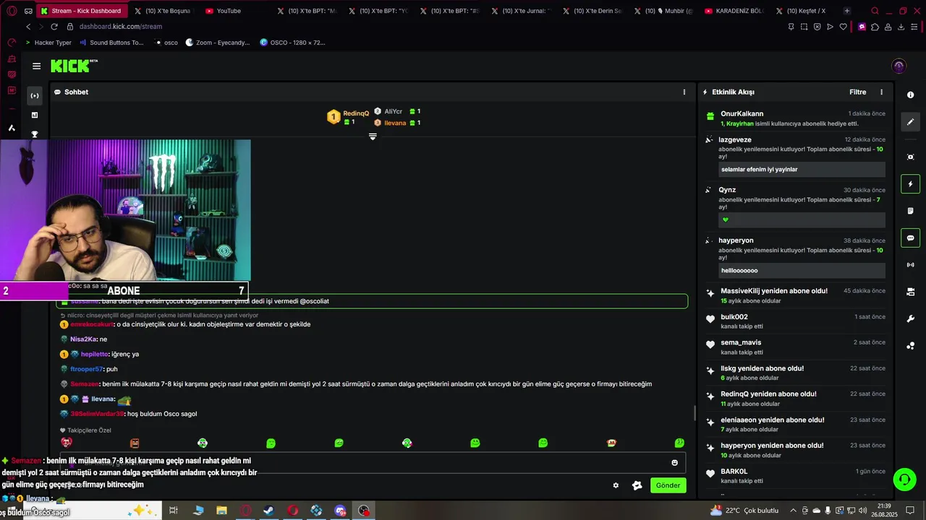
Task: Open browser downloads icon
Action: [901, 27]
